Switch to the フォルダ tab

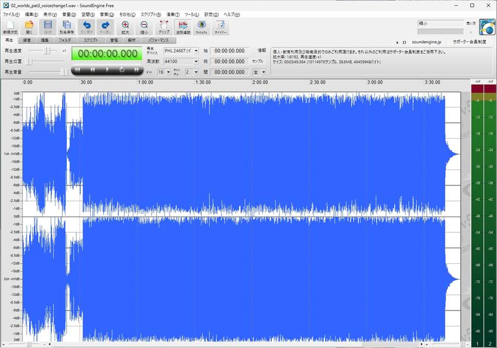(65, 40)
